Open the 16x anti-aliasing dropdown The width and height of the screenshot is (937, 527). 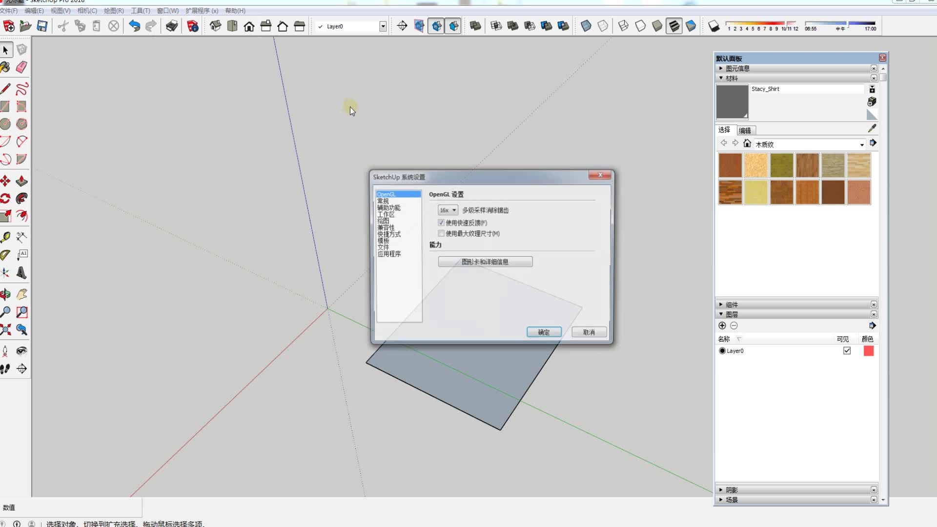(448, 210)
